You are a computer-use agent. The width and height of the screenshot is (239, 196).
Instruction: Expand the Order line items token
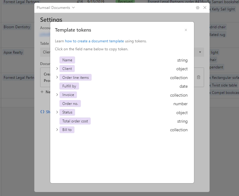point(57,77)
